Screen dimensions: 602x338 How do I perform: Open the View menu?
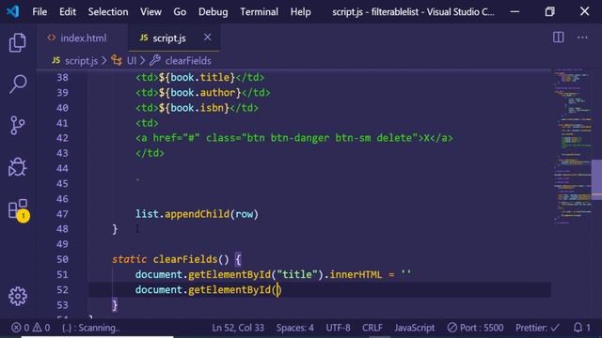(150, 12)
